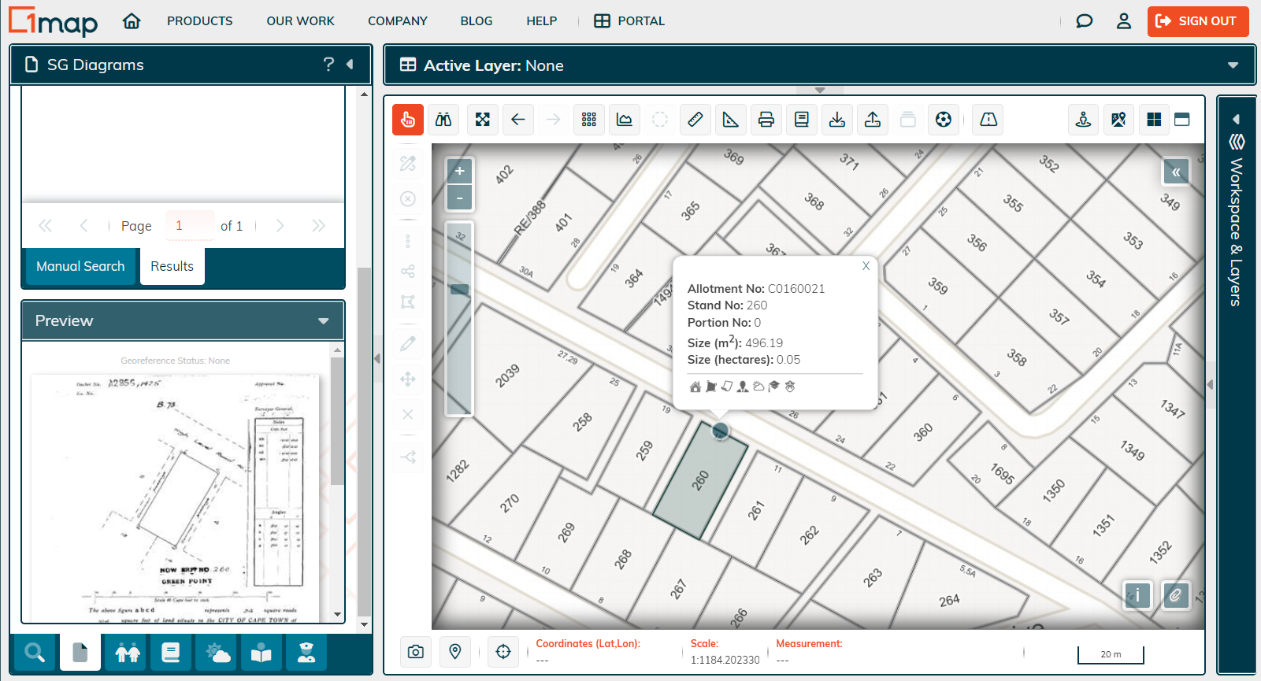Click the 1map logo
The width and height of the screenshot is (1261, 681).
53,21
